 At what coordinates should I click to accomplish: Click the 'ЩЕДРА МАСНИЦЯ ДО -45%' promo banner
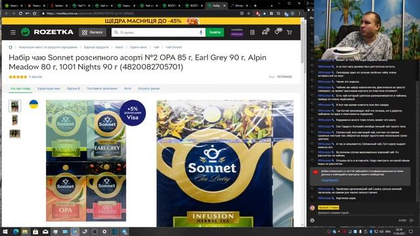(x=152, y=21)
